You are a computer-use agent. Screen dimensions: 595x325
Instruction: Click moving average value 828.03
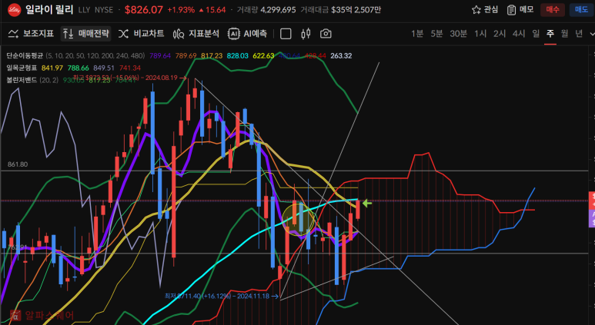[x=238, y=55]
